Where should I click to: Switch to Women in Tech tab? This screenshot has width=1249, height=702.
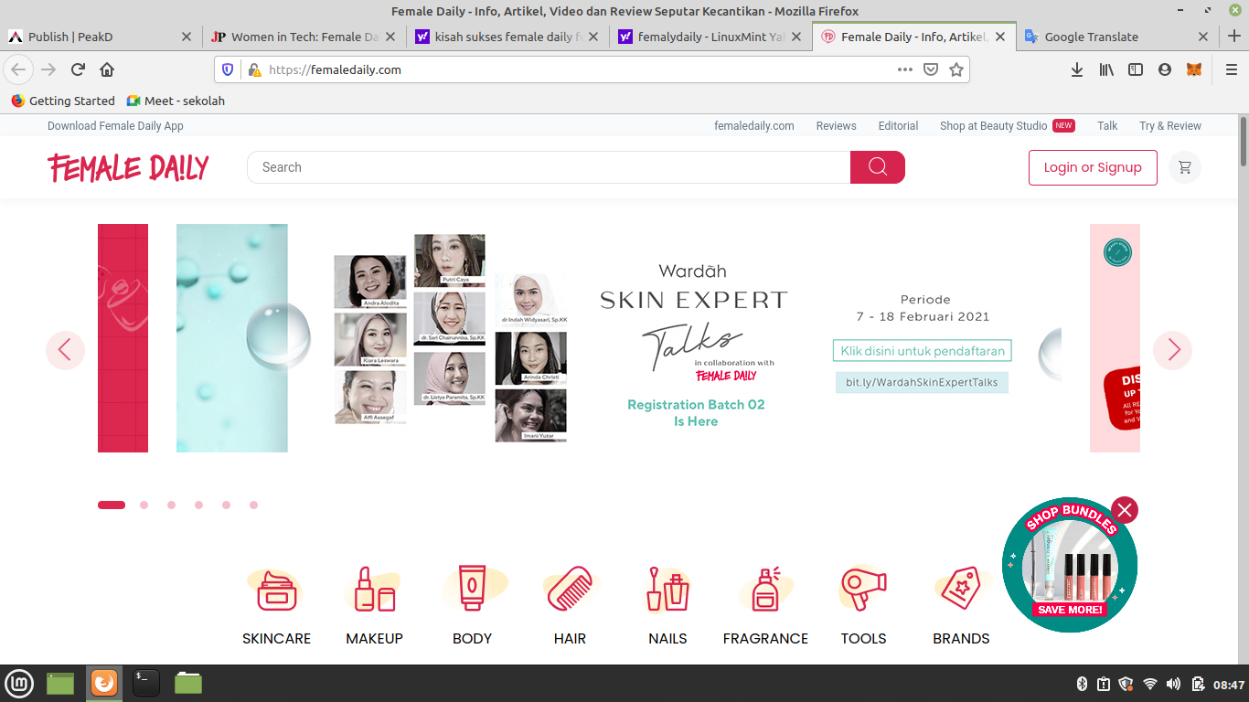[304, 37]
